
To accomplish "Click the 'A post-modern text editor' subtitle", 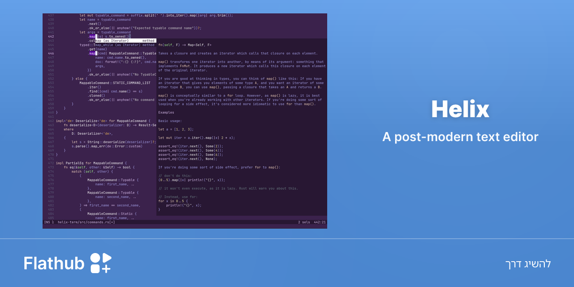I will coord(460,137).
